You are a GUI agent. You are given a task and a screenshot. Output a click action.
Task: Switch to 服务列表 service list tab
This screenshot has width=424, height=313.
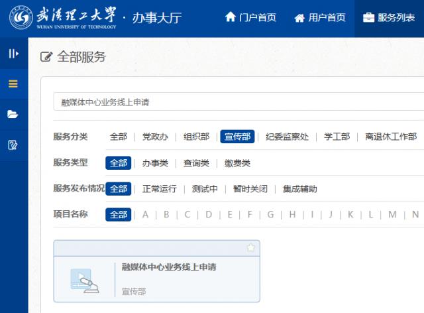389,17
